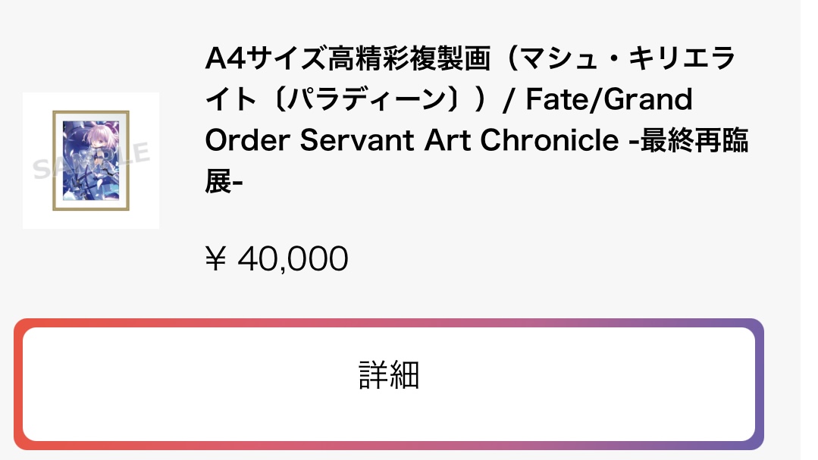Viewport: 818px width, 460px height.
Task: Tap the gold picture frame in thumbnail
Action: click(55, 160)
